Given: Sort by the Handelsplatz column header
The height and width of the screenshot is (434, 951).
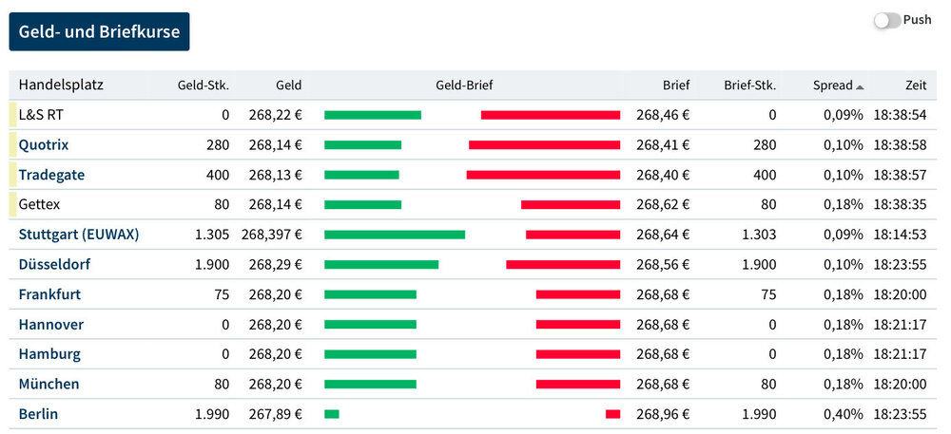Looking at the screenshot, I should [x=61, y=85].
